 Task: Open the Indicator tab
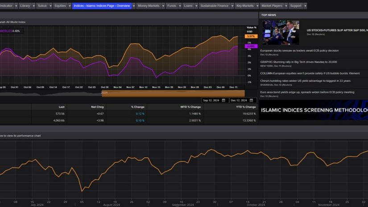pos(7,6)
